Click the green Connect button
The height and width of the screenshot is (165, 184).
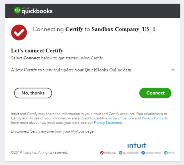coord(155,93)
